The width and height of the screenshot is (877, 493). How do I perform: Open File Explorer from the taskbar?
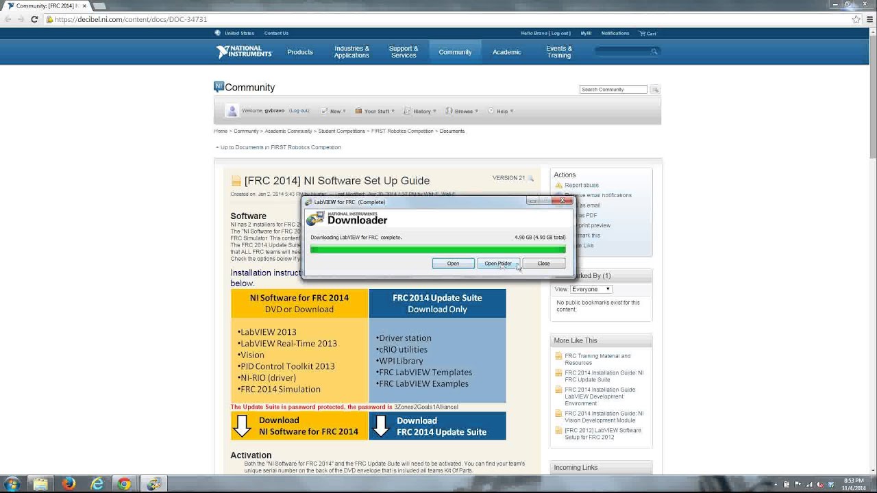pos(40,483)
